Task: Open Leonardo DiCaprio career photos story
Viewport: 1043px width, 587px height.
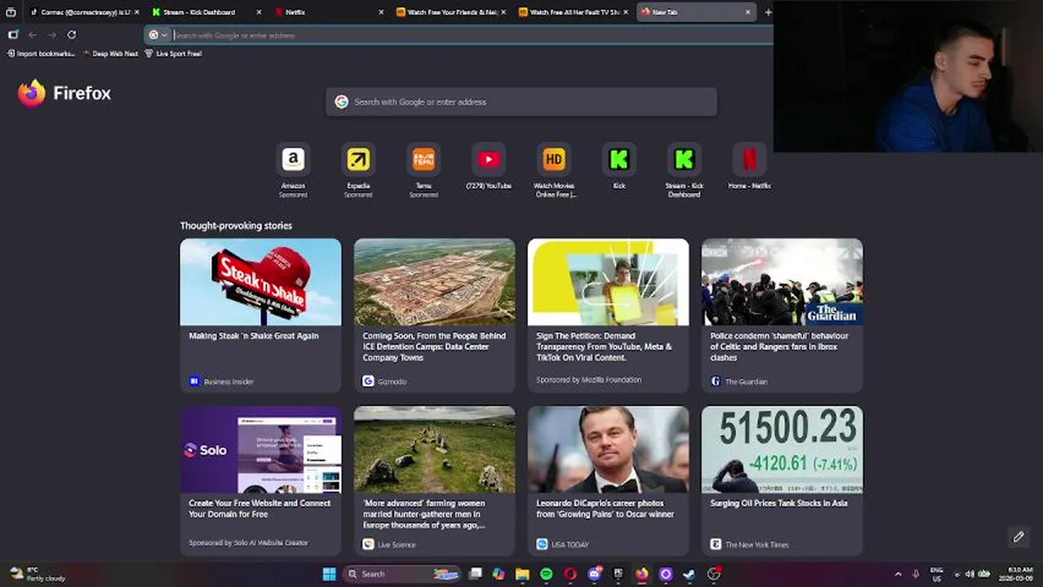Action: [x=608, y=481]
